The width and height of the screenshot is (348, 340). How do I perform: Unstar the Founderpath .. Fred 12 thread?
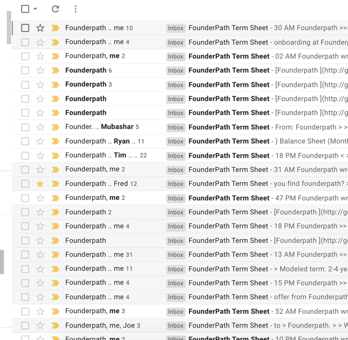[x=40, y=184]
